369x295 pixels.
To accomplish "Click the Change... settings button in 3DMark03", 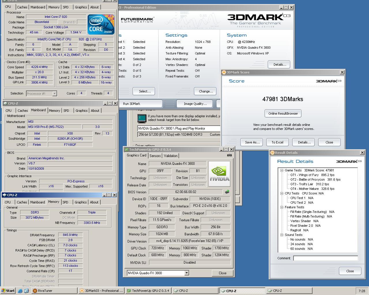I will click(206, 91).
